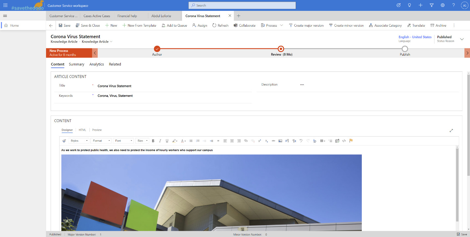Close the Corona Virus Statement tab

click(x=230, y=16)
